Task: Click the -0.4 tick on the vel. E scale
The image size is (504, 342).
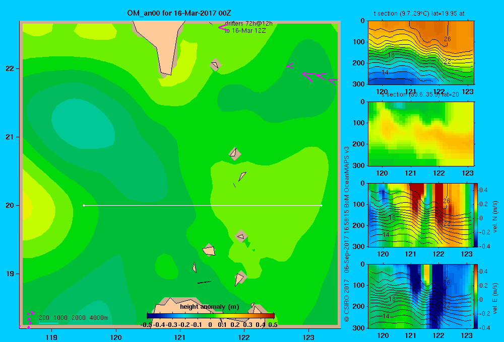Action: [484, 327]
